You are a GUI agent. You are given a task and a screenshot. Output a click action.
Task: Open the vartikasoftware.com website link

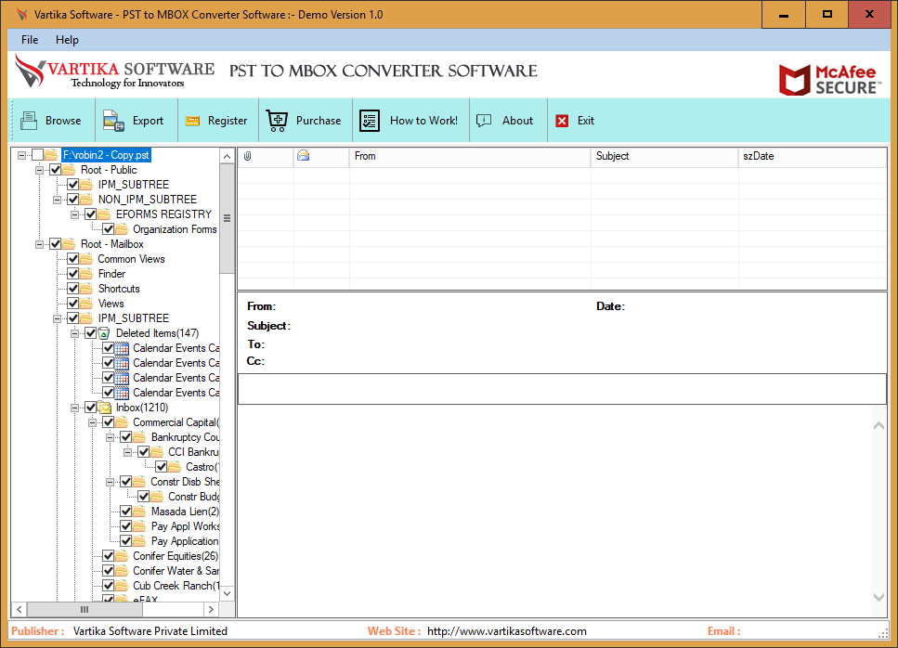point(507,631)
